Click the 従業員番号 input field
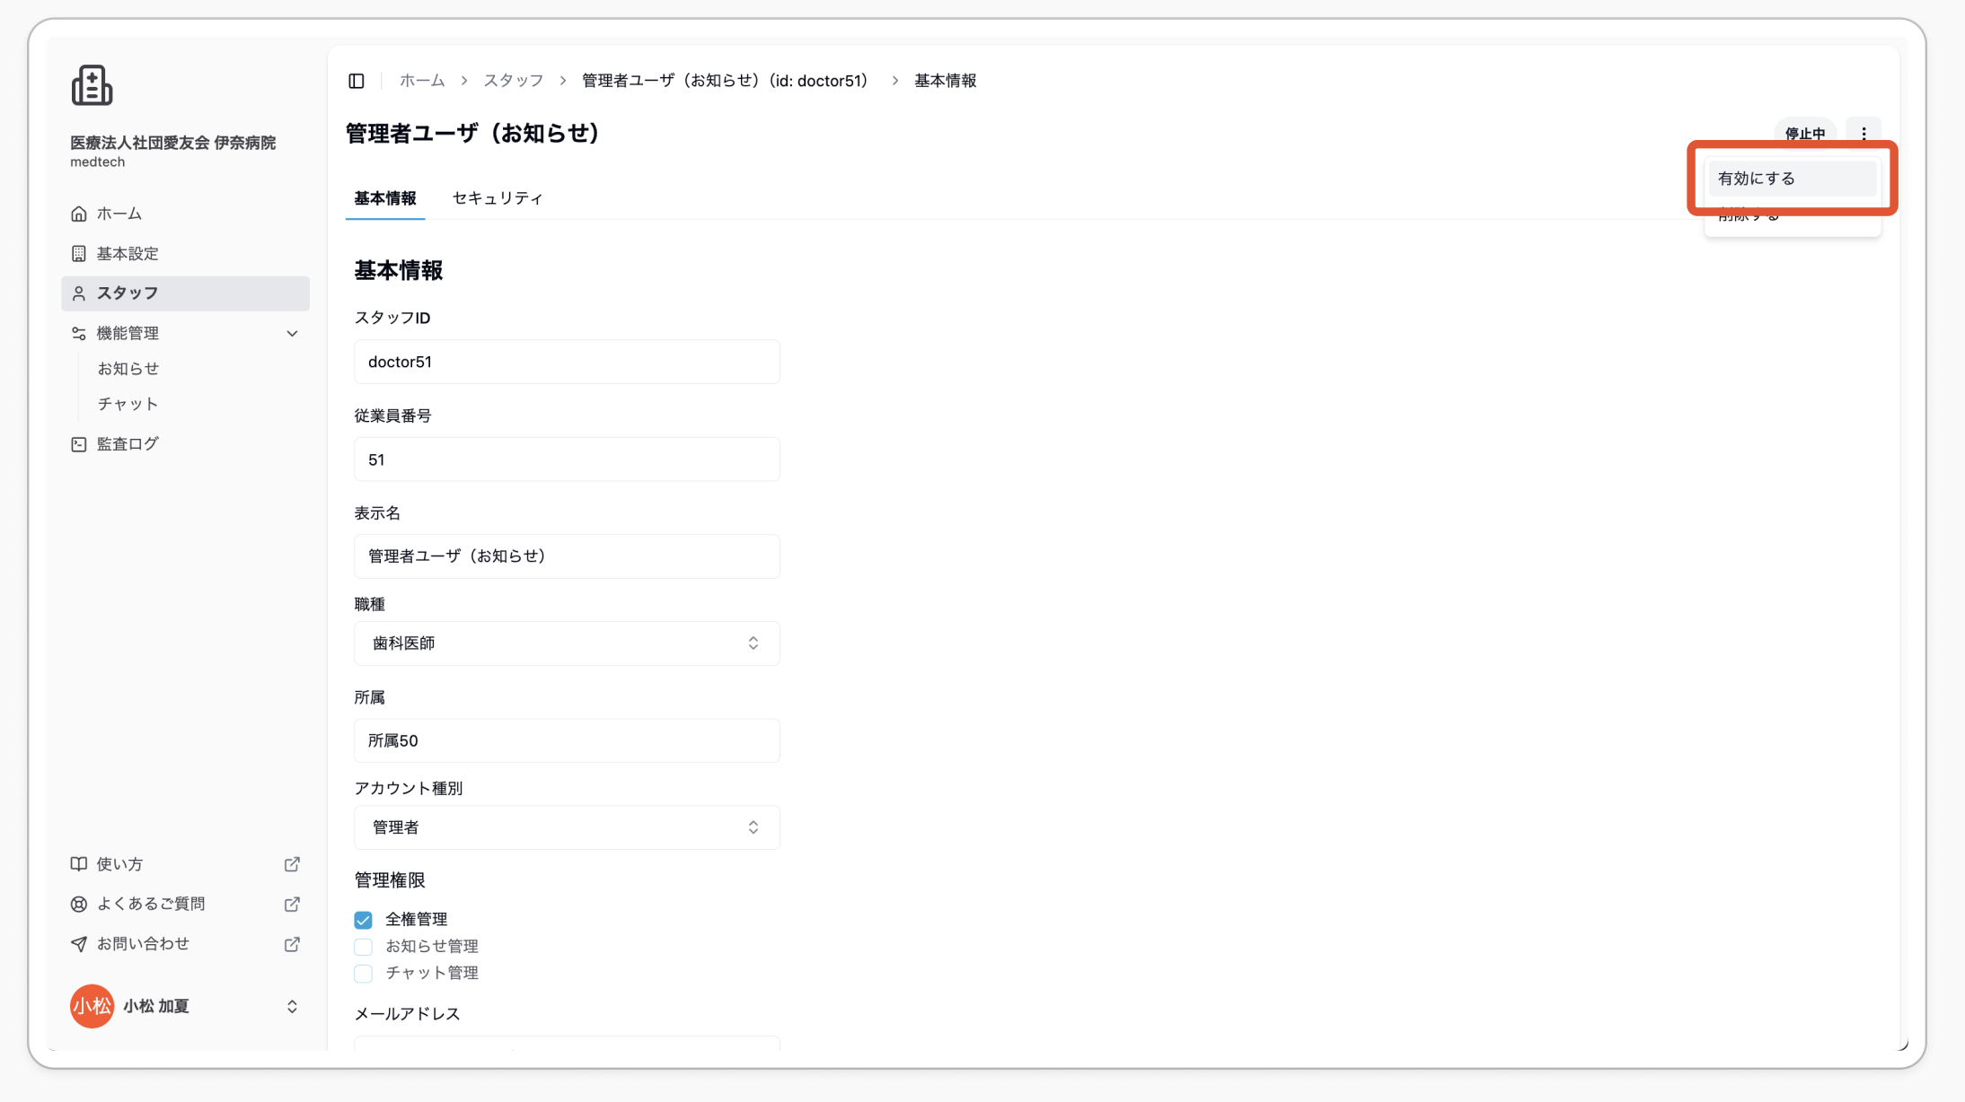The width and height of the screenshot is (1965, 1102). click(x=567, y=459)
